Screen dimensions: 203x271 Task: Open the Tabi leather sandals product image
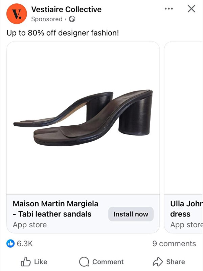click(x=83, y=118)
